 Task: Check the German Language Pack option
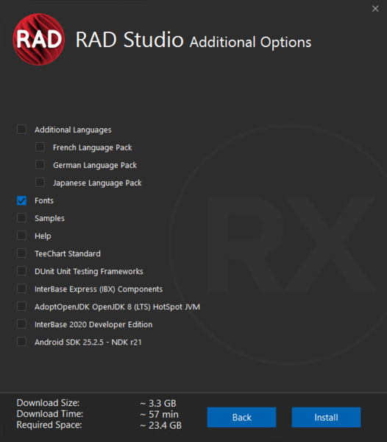[x=40, y=164]
